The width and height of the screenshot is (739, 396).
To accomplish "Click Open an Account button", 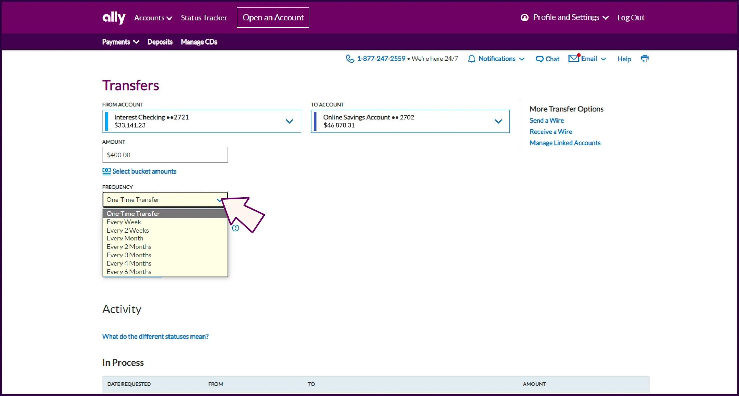I will 273,17.
